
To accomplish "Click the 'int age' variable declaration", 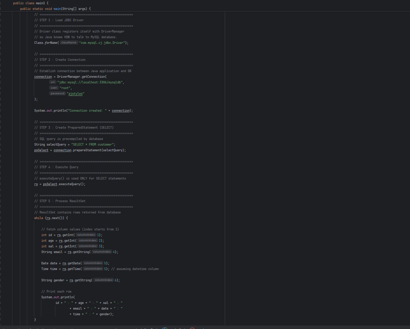I will pyautogui.click(x=47, y=241).
